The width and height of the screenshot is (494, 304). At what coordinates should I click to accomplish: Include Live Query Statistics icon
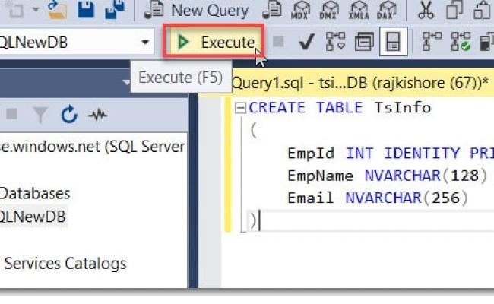[x=461, y=42]
